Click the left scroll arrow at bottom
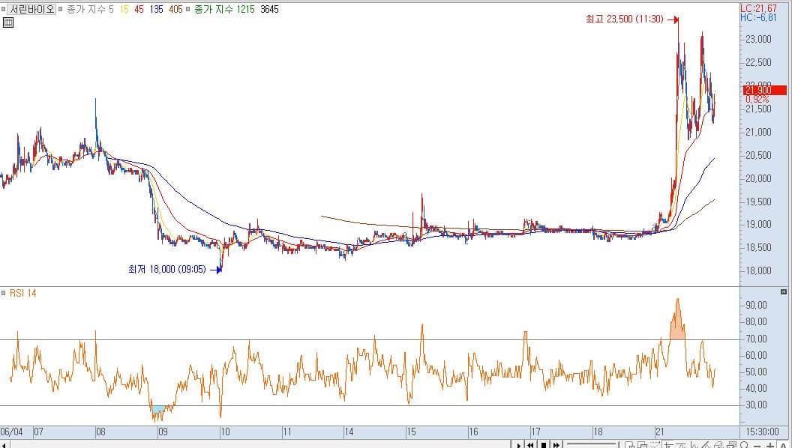792x448 pixels. tap(4, 444)
